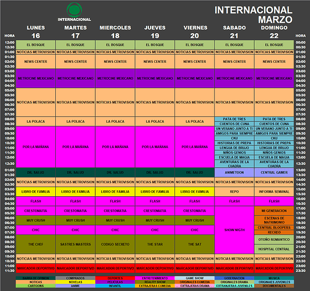Click the NOVELAS yellow legend swatch
Viewport: 310px width, 291px height.
pos(76,282)
